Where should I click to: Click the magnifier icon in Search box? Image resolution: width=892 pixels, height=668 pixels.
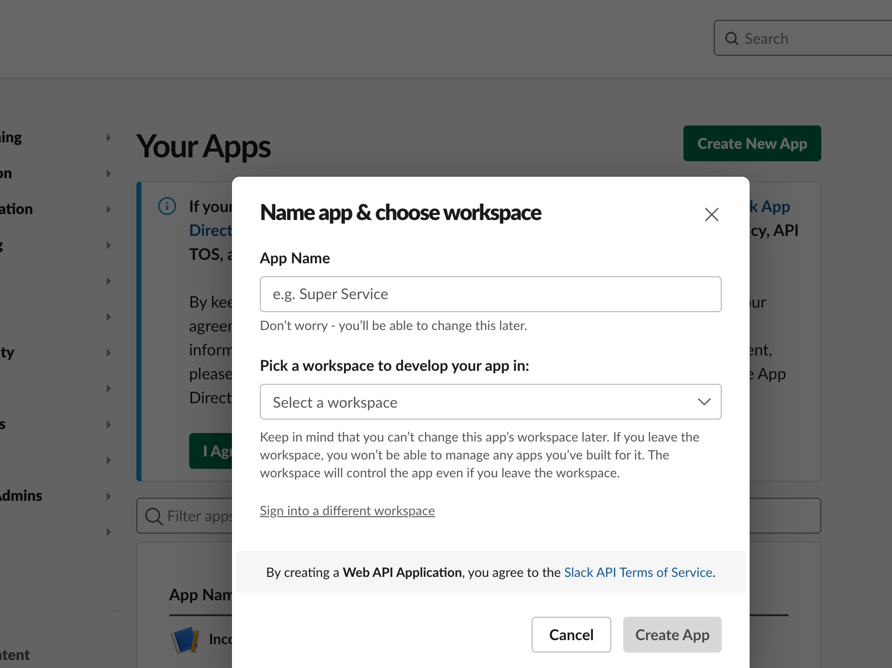point(732,38)
